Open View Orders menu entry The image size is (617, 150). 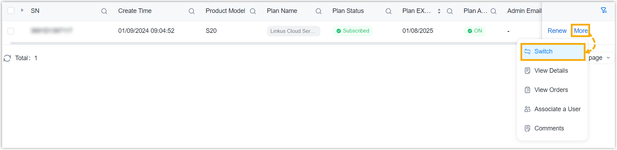point(551,90)
